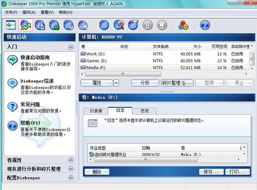Viewport: 257px width, 190px height.
Task: Open the dropdown arrow next to 属性
Action: 116,83
